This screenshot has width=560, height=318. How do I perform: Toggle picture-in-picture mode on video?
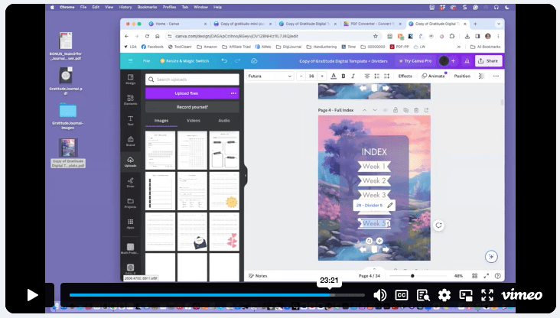[x=466, y=295]
